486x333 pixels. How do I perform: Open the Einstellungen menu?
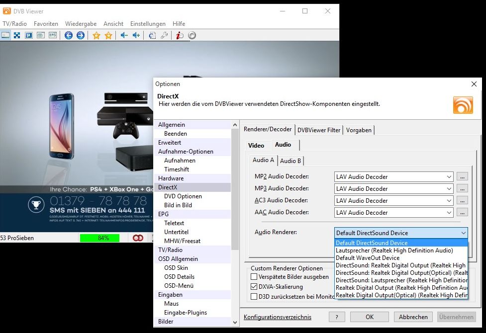[148, 24]
